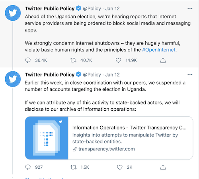This screenshot has height=179, width=199.
Task: Share the first tweet via share icon
Action: tap(163, 60)
